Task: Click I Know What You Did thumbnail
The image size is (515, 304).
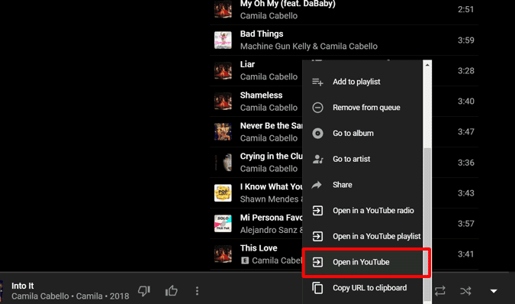Action: pyautogui.click(x=223, y=193)
